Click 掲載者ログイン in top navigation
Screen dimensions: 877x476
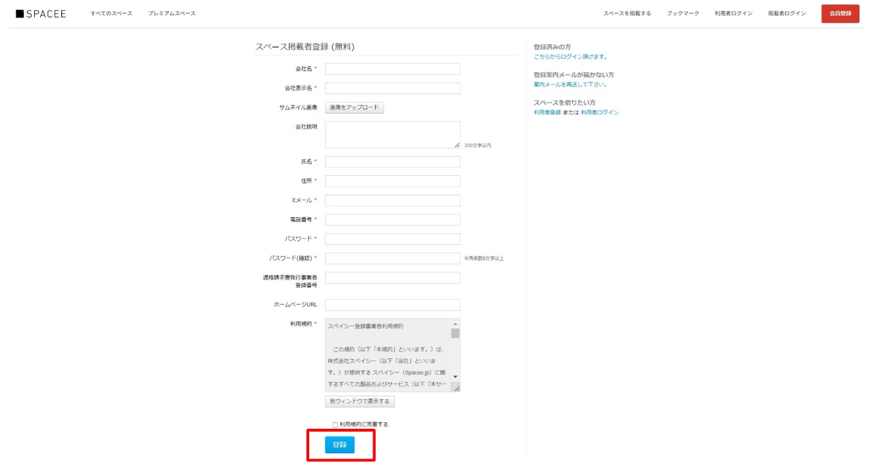pos(787,13)
